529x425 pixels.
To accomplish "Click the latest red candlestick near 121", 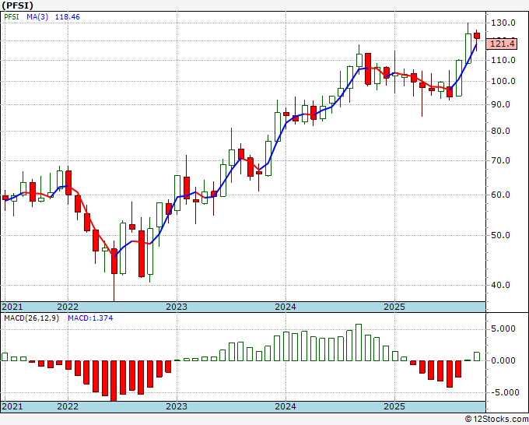I will pyautogui.click(x=477, y=36).
